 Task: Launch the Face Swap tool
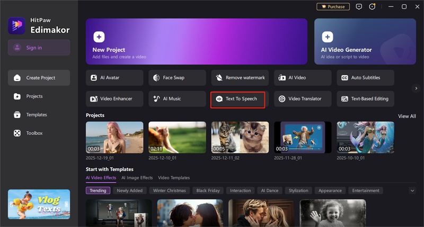pyautogui.click(x=177, y=78)
